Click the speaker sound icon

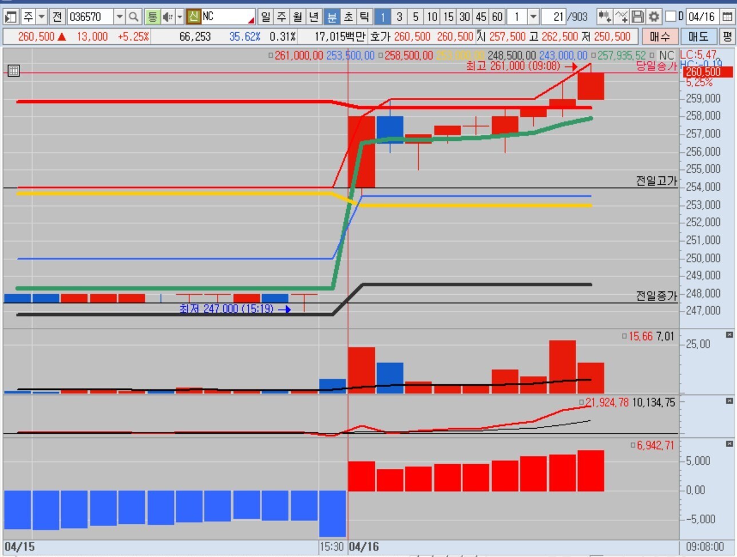pos(167,17)
